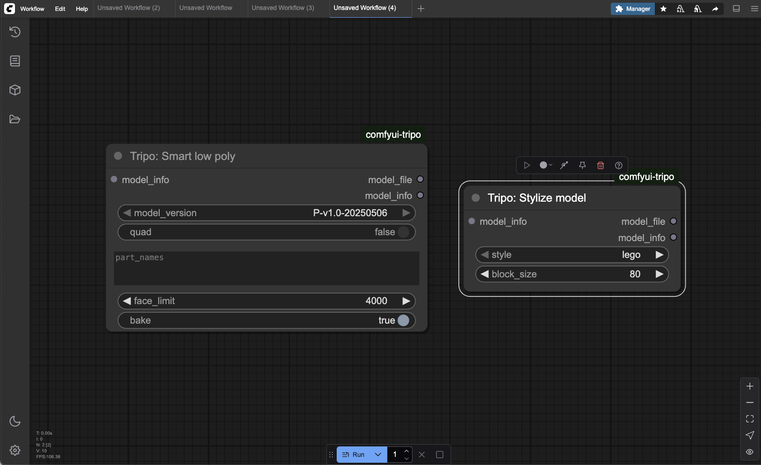Image resolution: width=761 pixels, height=465 pixels.
Task: Click the Tripo: Smart low poly title
Action: (x=182, y=156)
